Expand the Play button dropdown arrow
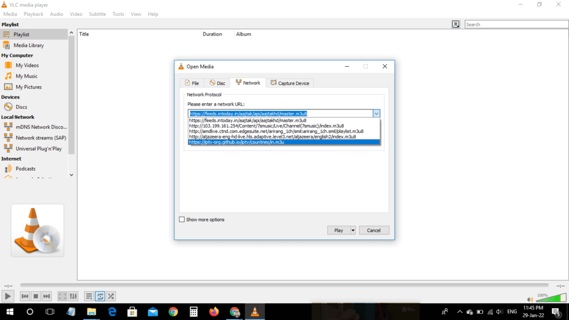 352,231
